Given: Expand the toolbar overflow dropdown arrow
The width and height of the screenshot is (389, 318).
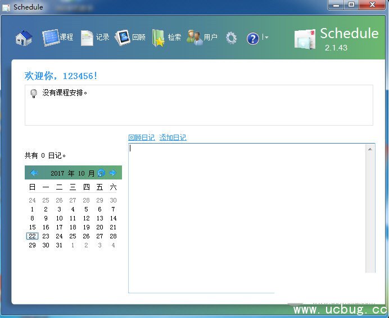Looking at the screenshot, I should pyautogui.click(x=265, y=38).
